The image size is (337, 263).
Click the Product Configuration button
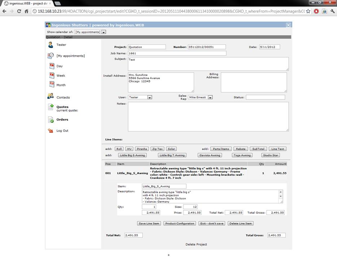tap(180, 223)
